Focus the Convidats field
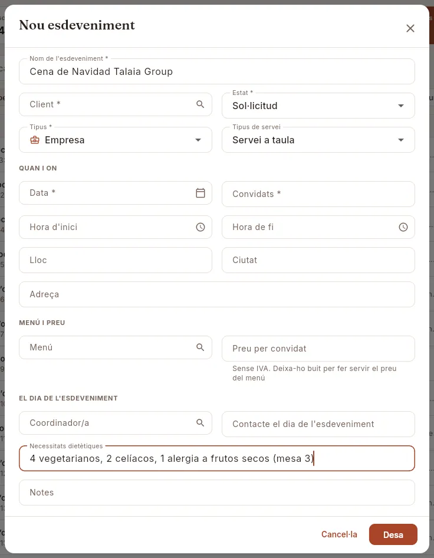 318,194
